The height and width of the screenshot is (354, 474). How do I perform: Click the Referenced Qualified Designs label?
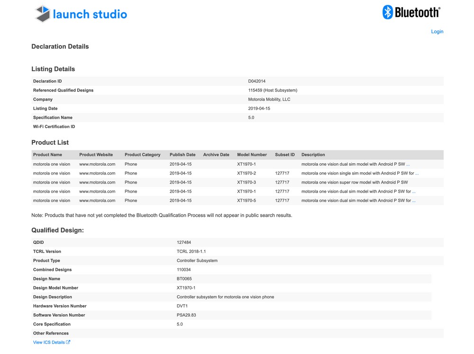click(63, 90)
